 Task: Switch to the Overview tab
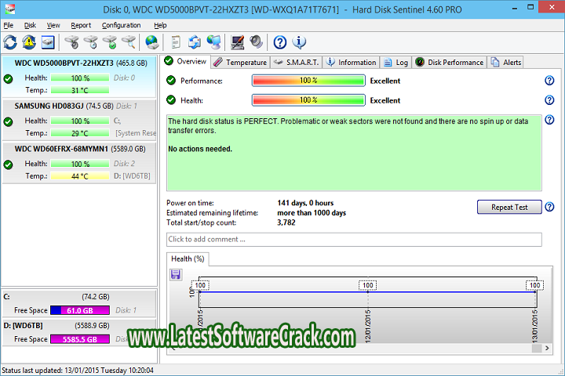[x=186, y=62]
